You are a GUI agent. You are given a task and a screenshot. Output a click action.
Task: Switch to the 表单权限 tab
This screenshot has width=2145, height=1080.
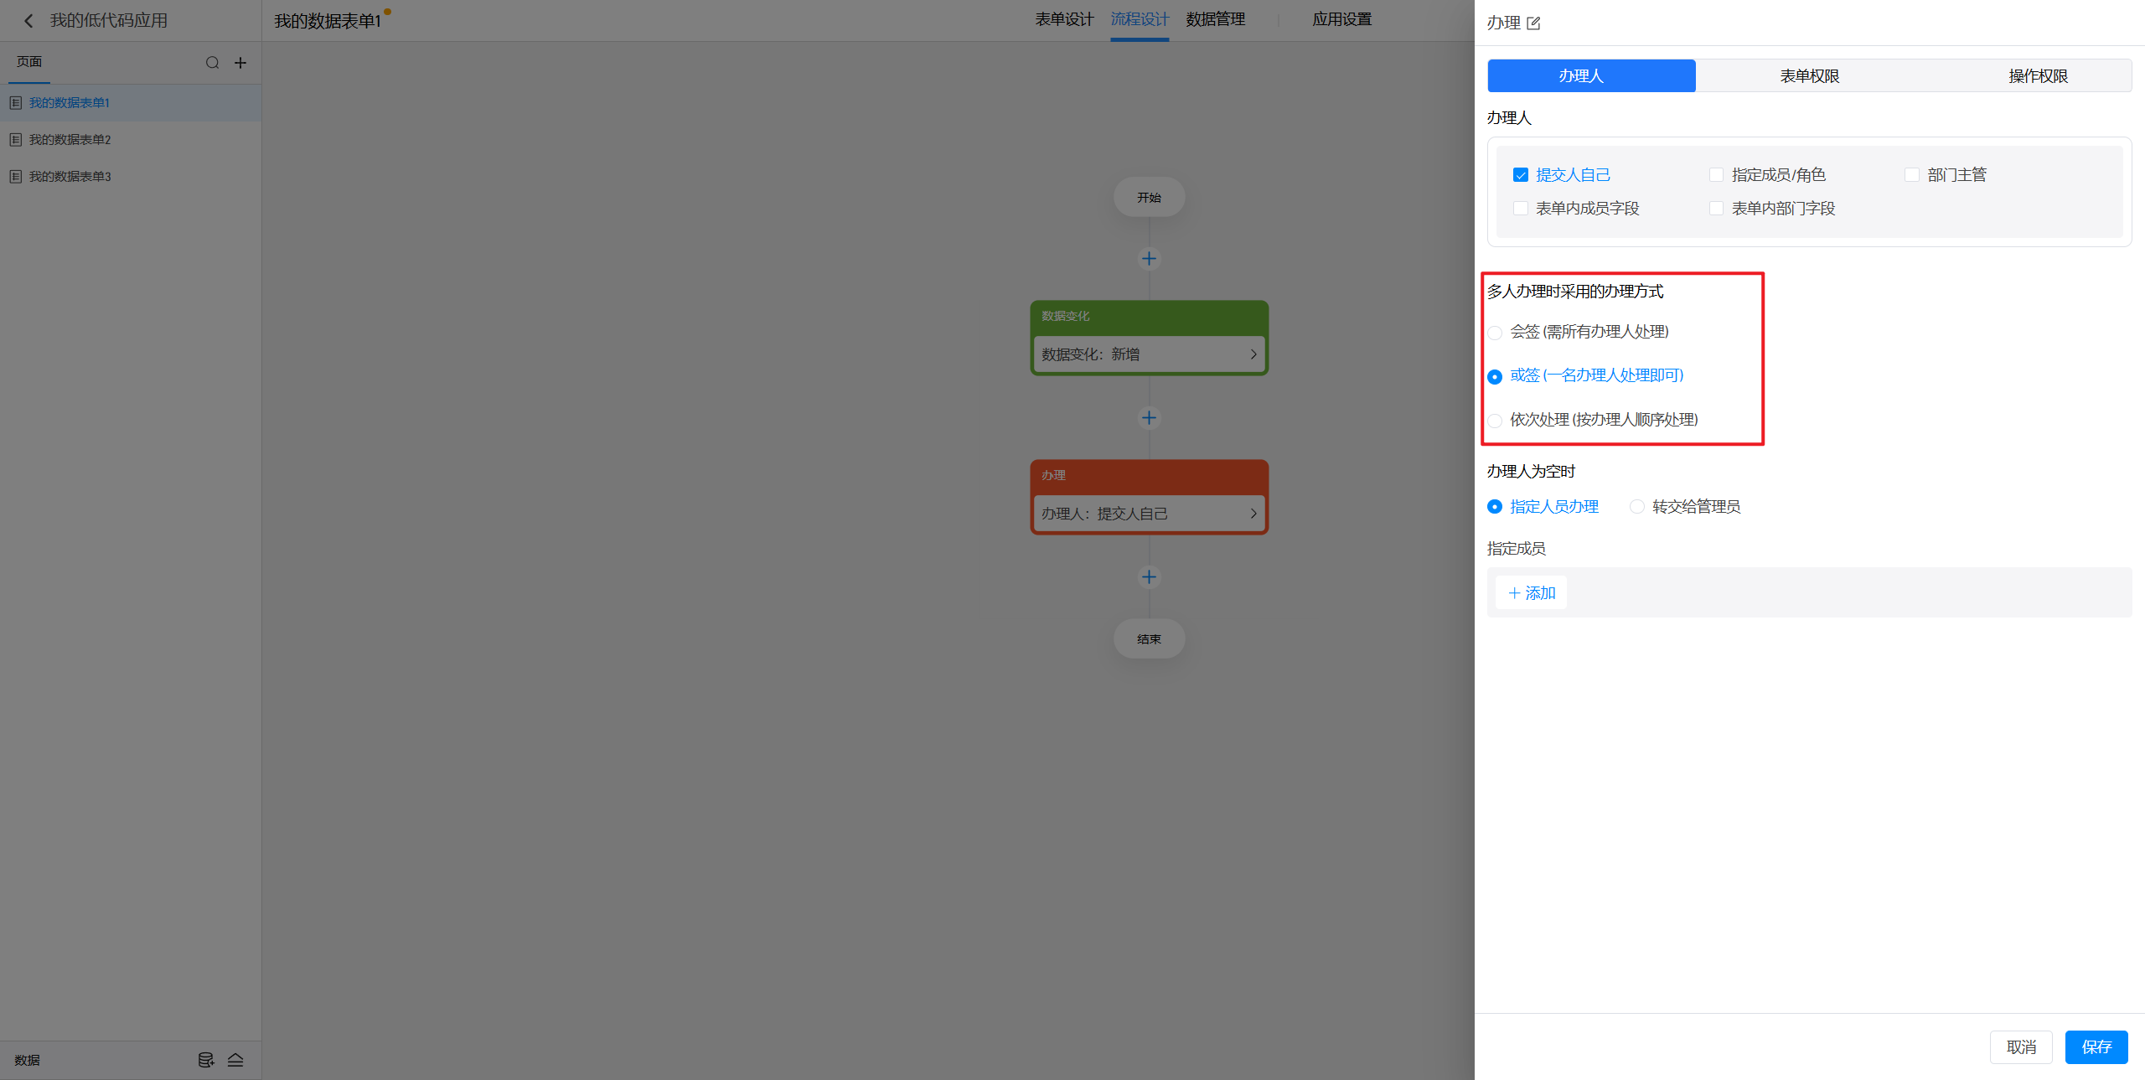pyautogui.click(x=1809, y=76)
